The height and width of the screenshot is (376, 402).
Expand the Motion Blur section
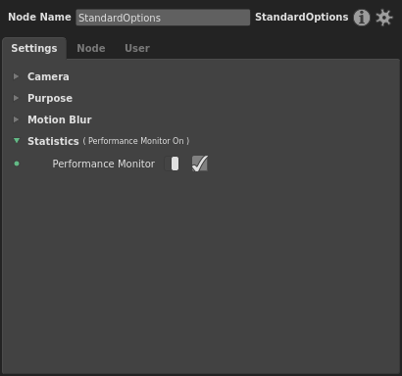pyautogui.click(x=60, y=119)
